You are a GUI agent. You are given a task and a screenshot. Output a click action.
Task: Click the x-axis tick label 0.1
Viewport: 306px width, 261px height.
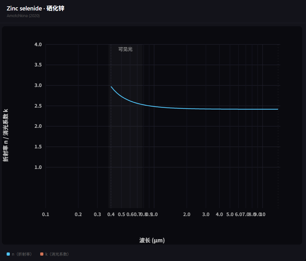(x=46, y=214)
